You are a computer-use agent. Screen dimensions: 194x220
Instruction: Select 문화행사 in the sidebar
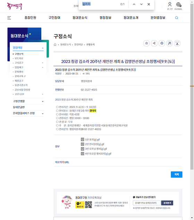pyautogui.click(x=19, y=72)
